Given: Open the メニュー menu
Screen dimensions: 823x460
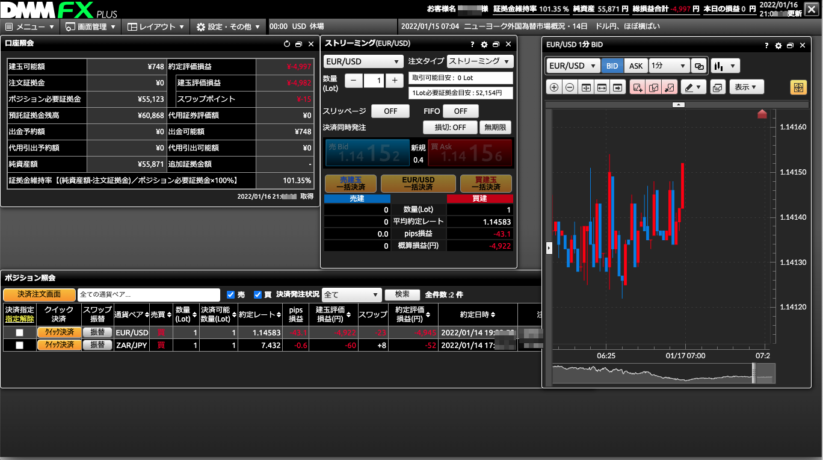Looking at the screenshot, I should coord(30,26).
